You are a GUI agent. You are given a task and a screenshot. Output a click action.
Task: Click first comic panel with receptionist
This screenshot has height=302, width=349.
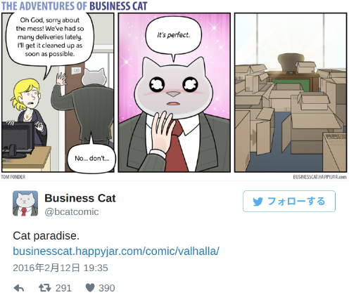pos(58,93)
